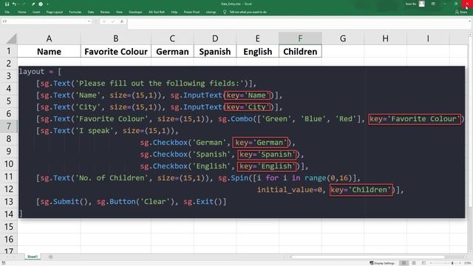Open Customize Quick Access Toolbar arrow
Screen dimensions: 473x266
47,4
